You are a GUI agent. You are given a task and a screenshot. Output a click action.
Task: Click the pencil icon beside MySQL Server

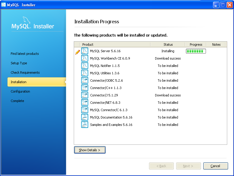click(78, 52)
